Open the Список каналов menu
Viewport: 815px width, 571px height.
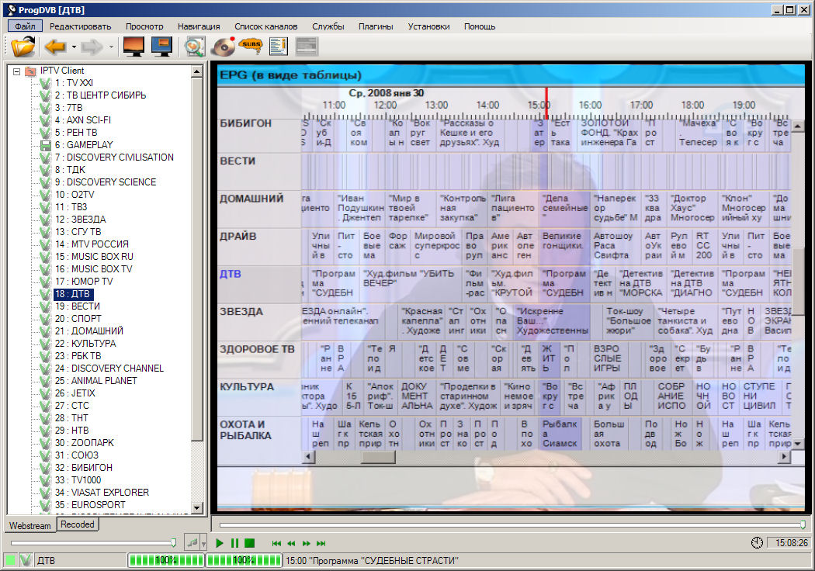tap(265, 26)
